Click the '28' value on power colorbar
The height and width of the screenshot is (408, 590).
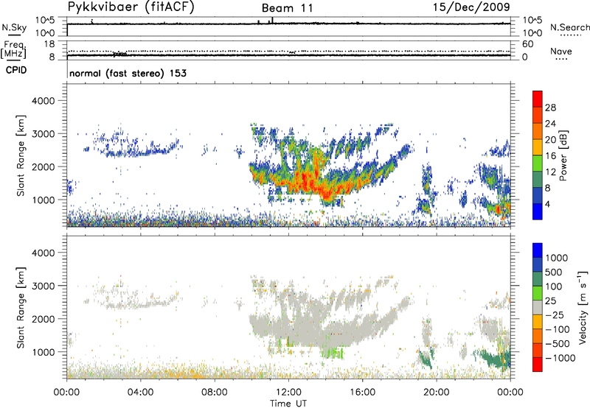pyautogui.click(x=550, y=108)
